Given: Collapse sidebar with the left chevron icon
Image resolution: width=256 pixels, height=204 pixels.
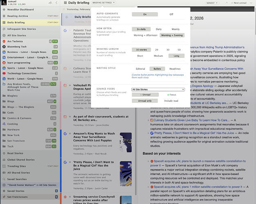Looking at the screenshot, I should coord(56,2).
